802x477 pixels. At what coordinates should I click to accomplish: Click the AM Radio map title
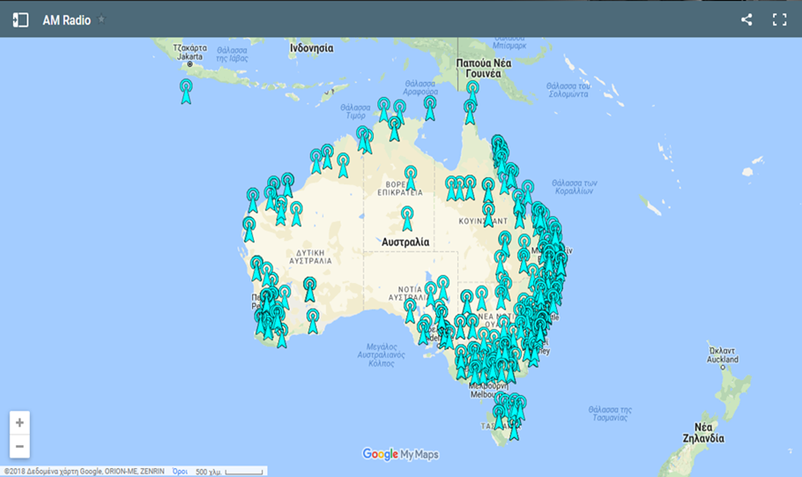pos(67,19)
